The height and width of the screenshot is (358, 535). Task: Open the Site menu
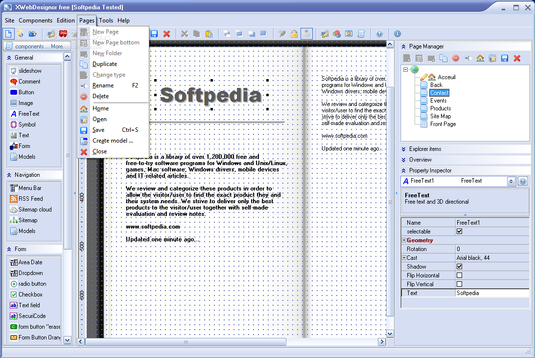coord(10,21)
